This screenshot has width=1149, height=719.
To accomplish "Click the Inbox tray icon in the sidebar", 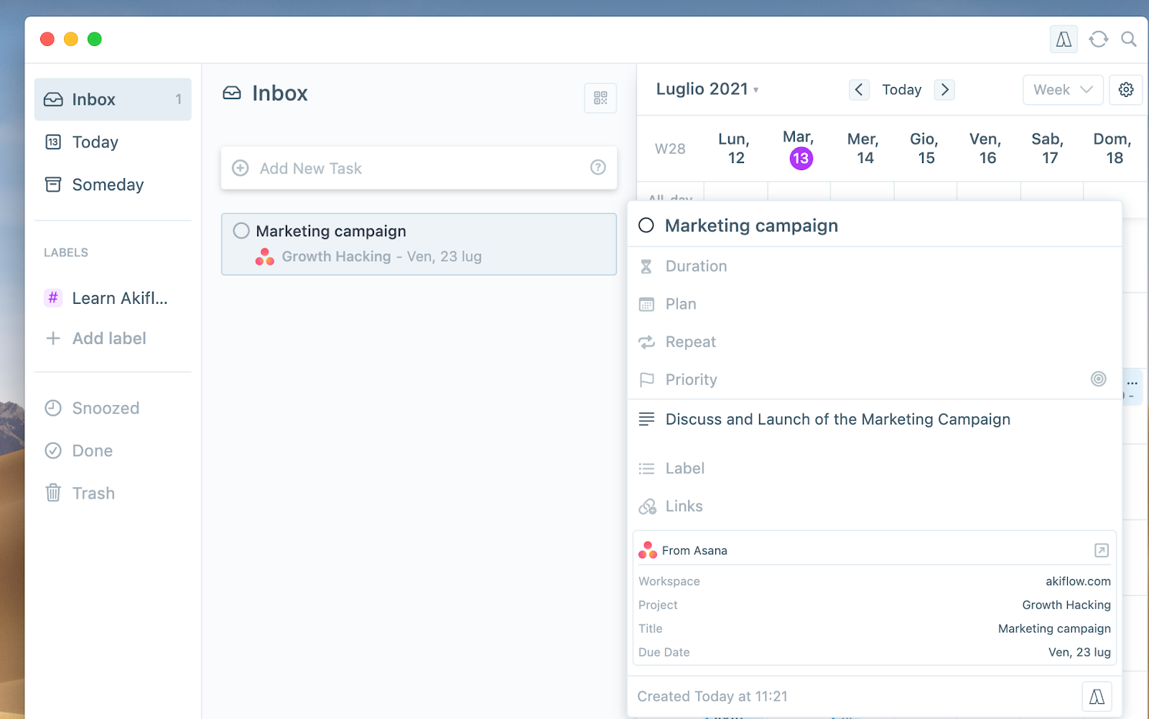I will coord(53,99).
